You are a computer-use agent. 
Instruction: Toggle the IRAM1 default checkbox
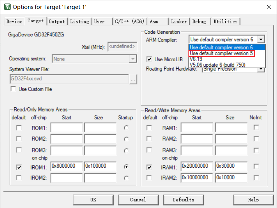point(149,167)
